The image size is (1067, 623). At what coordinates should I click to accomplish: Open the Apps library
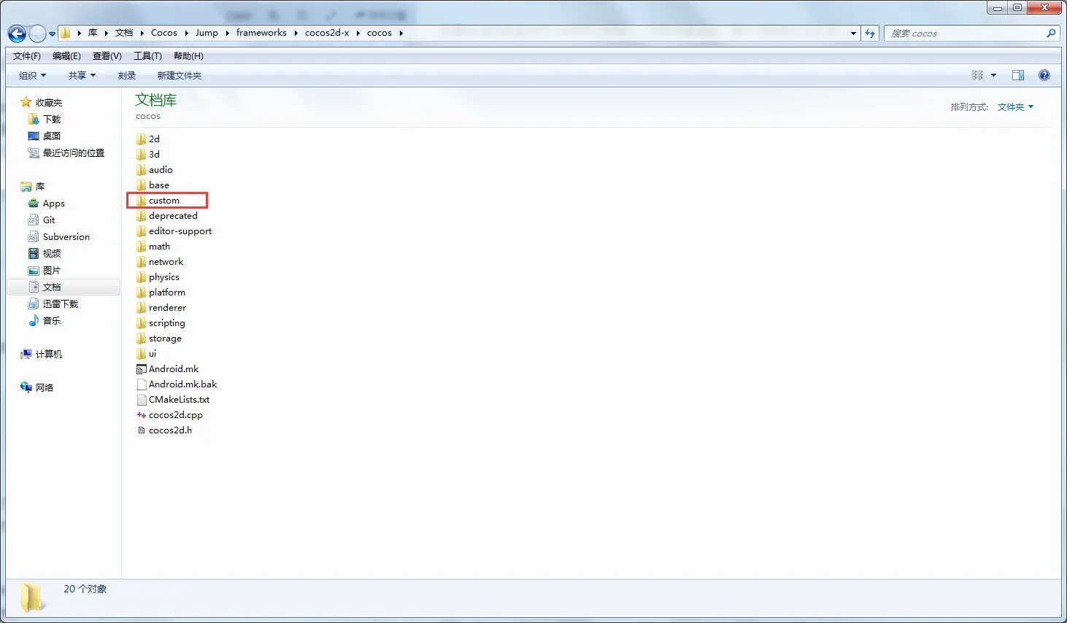[46, 203]
